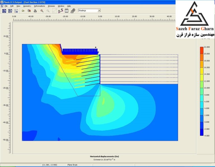Click point A on the surcharge load

coord(96,47)
